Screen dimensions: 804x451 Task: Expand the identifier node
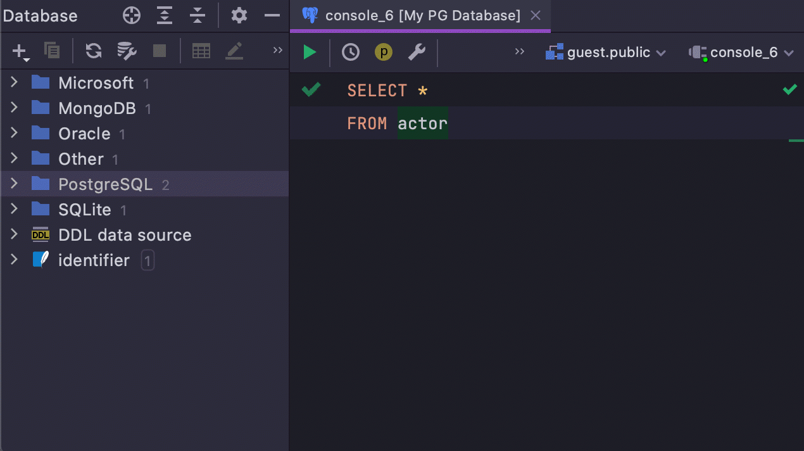[15, 260]
